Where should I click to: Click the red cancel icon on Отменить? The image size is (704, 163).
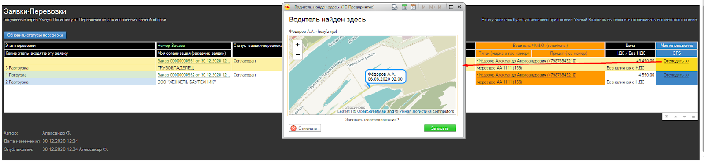[293, 128]
